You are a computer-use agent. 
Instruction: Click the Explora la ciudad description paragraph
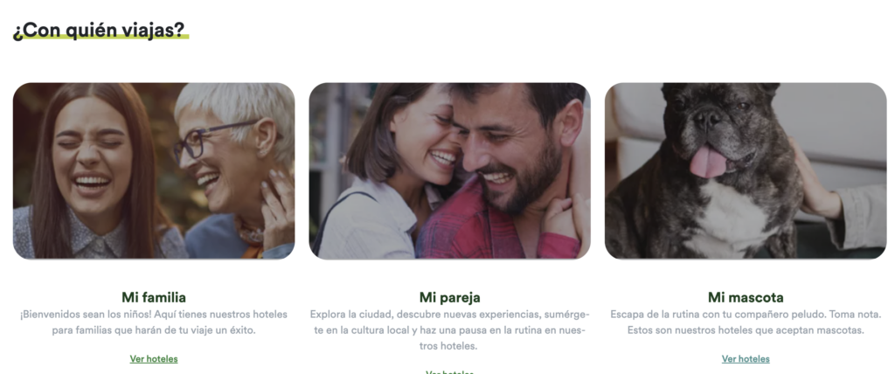[x=450, y=330]
